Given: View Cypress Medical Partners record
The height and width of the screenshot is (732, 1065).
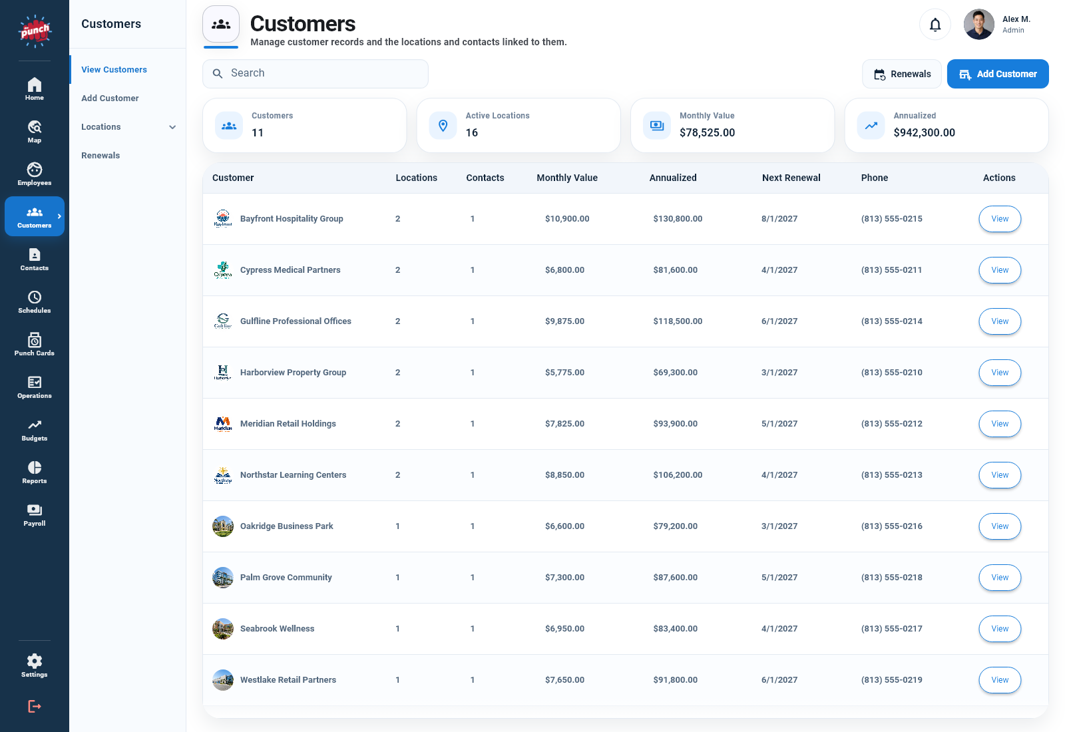Looking at the screenshot, I should coord(1000,270).
